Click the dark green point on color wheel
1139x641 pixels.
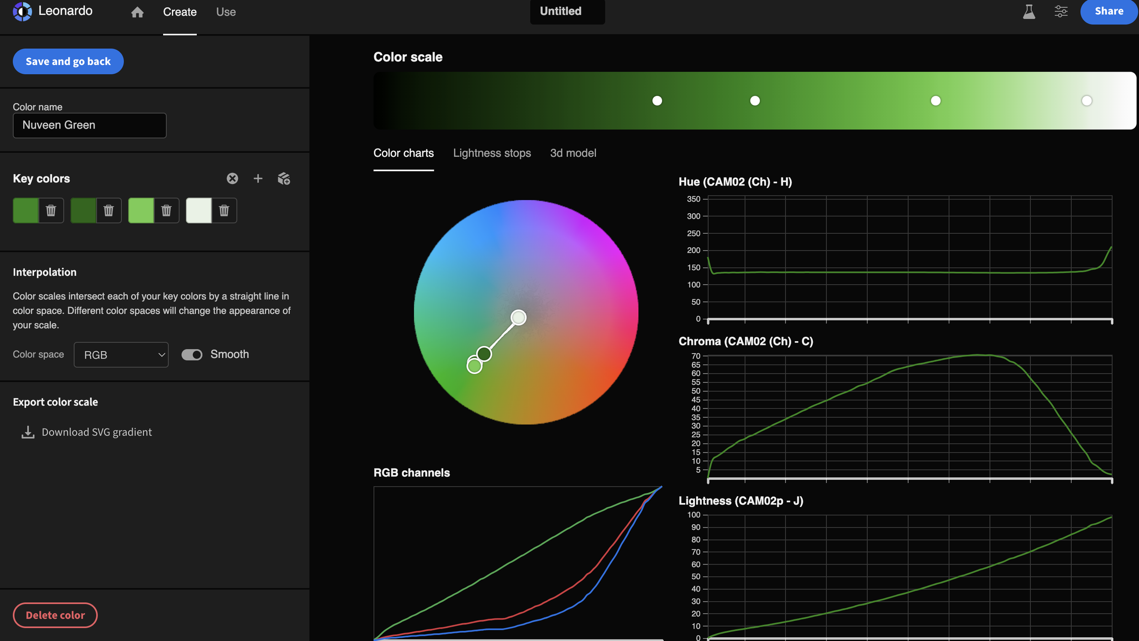tap(484, 354)
